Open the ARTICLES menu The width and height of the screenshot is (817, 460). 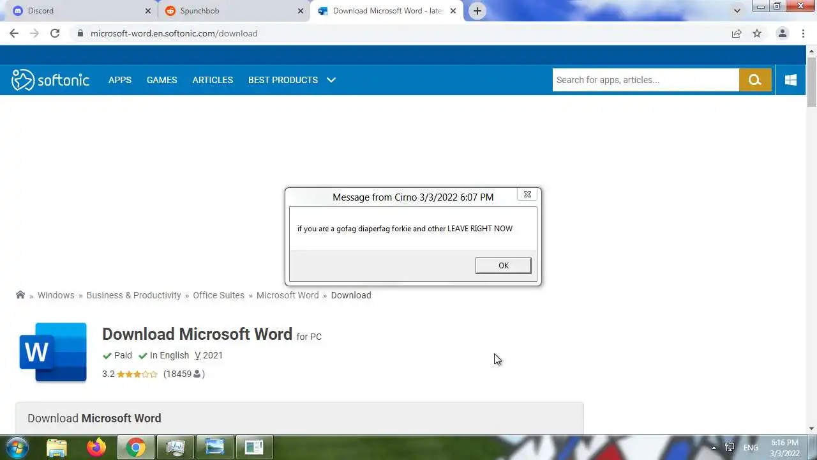[213, 80]
